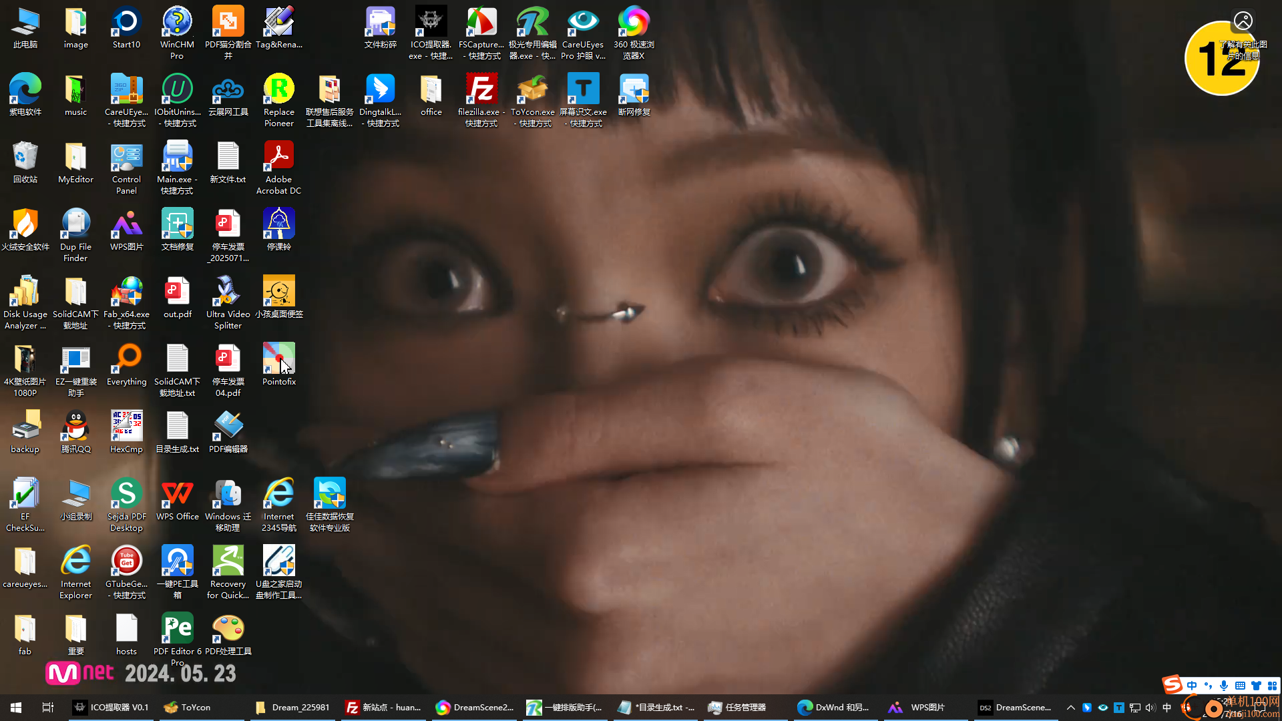The image size is (1282, 721).
Task: Select the Pointofix desktop icon
Action: pyautogui.click(x=279, y=364)
